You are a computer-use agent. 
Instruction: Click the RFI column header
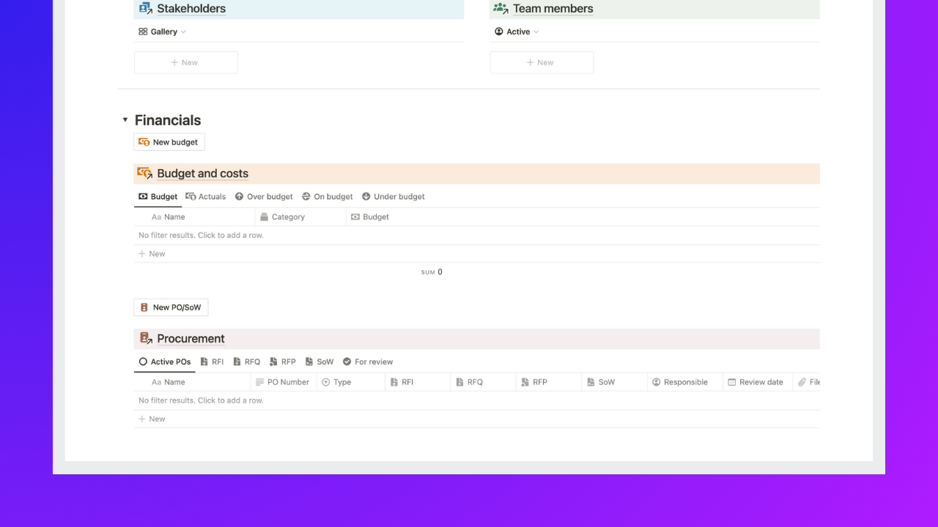[x=418, y=382]
